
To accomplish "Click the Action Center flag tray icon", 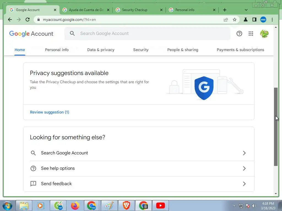I will (x=248, y=206).
